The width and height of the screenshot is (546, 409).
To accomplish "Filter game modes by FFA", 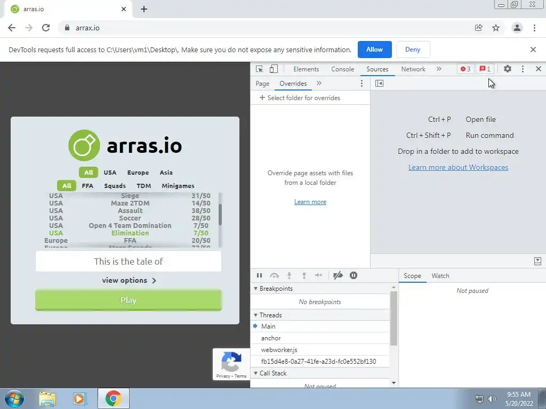I will 87,186.
